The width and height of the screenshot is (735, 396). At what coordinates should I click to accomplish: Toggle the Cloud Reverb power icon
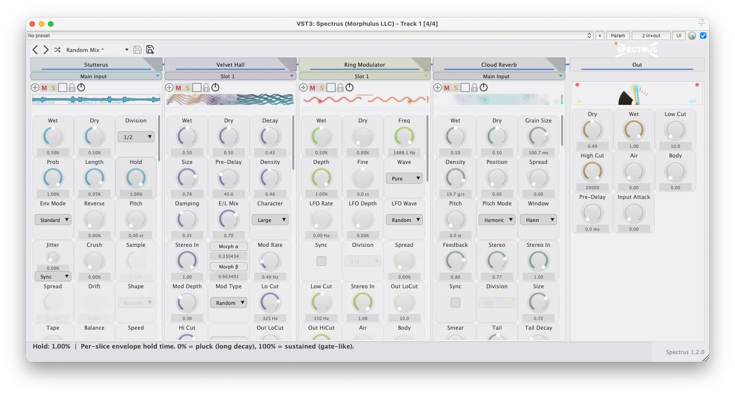(x=484, y=87)
